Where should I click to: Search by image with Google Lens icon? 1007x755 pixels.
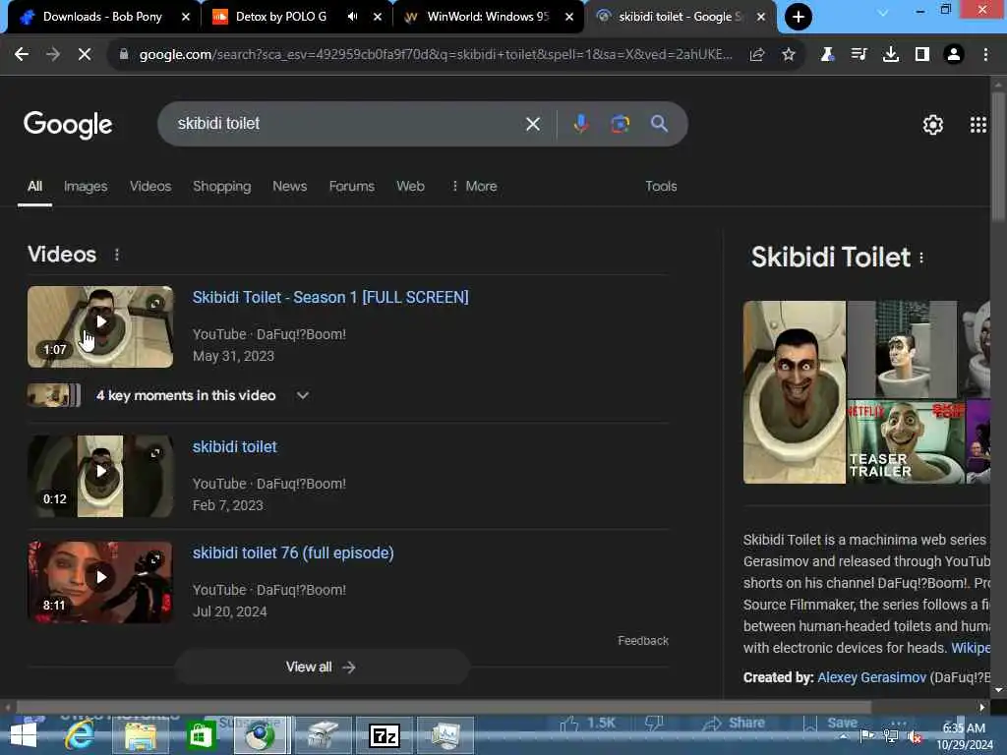[x=620, y=123]
